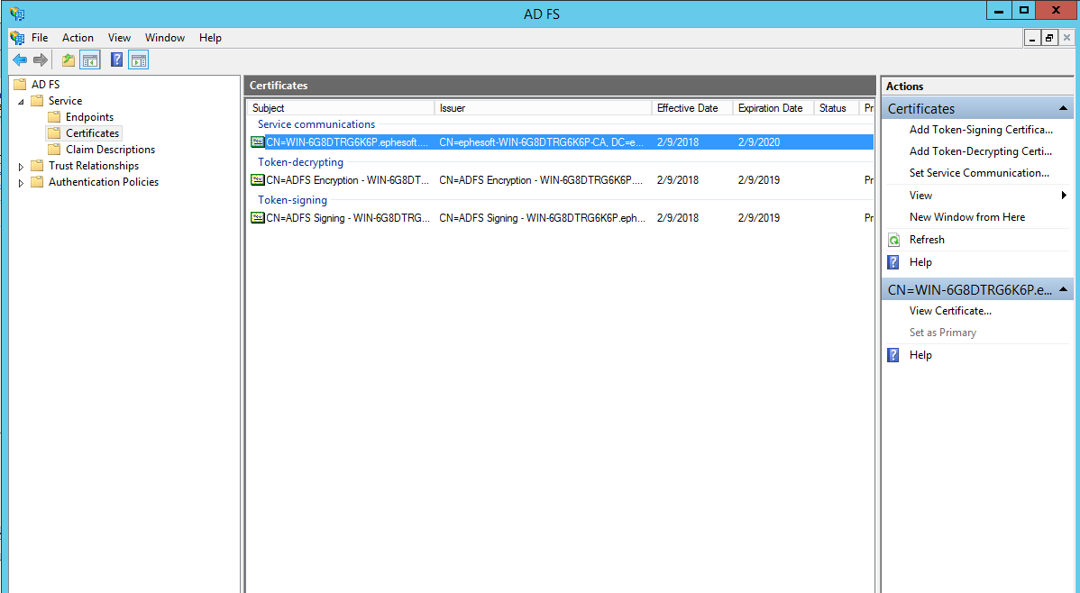This screenshot has width=1080, height=593.
Task: Expand the Authentication Policies tree node
Action: (x=21, y=183)
